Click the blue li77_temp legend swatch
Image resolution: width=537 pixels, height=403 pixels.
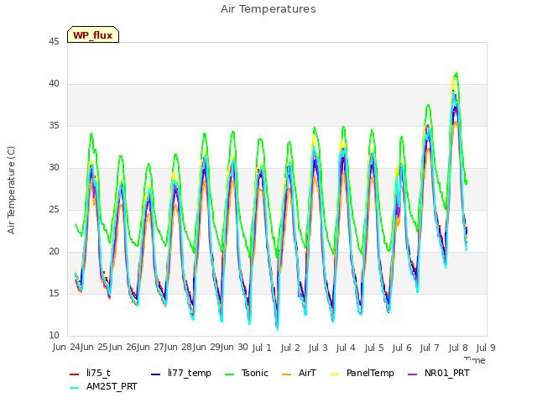coord(156,374)
